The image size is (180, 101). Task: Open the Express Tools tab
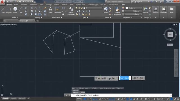(80, 4)
